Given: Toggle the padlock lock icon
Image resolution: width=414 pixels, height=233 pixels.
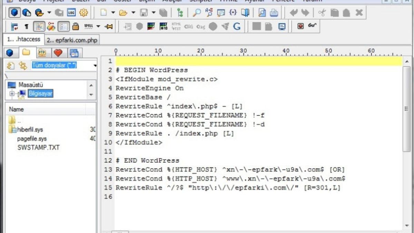Looking at the screenshot, I should coord(76,26).
